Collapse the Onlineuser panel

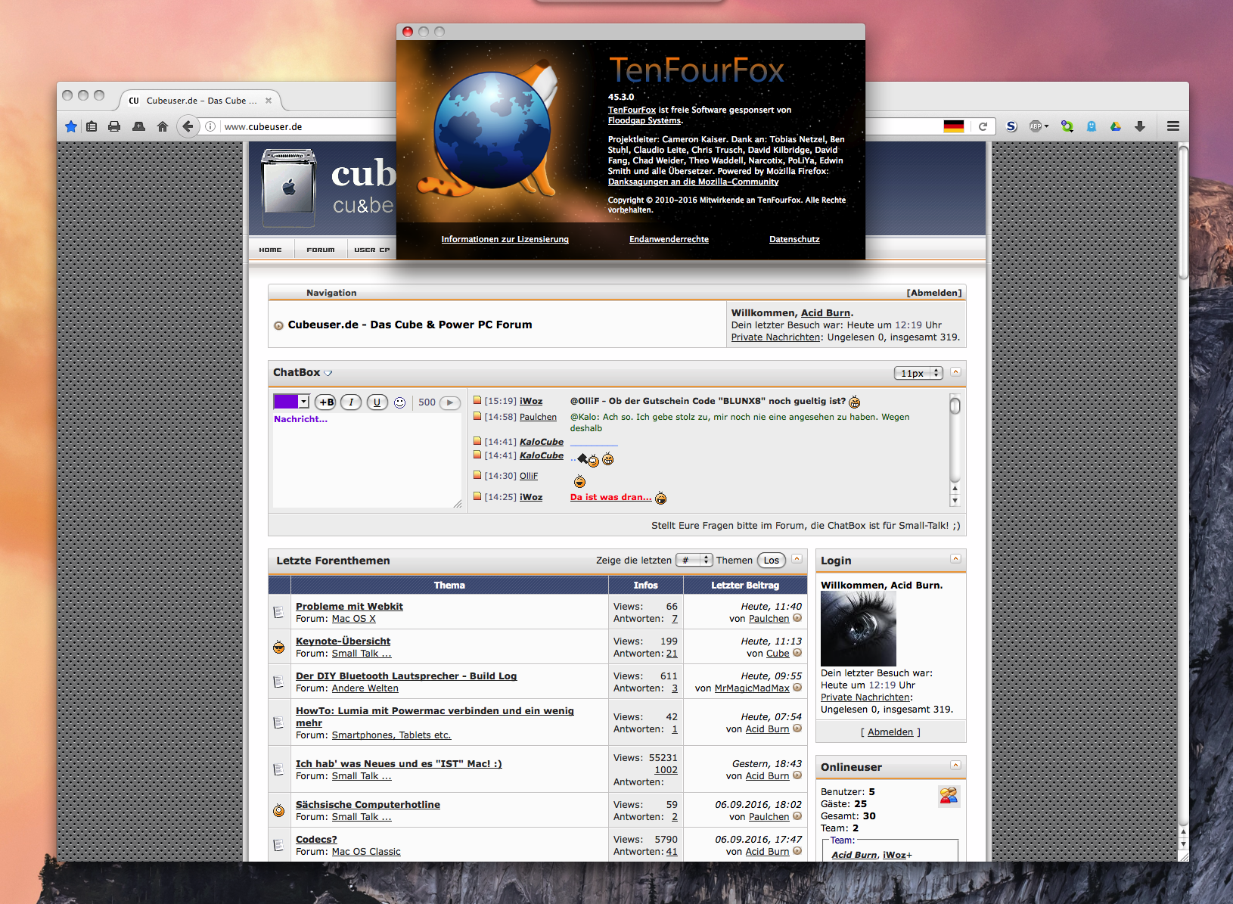coord(955,766)
